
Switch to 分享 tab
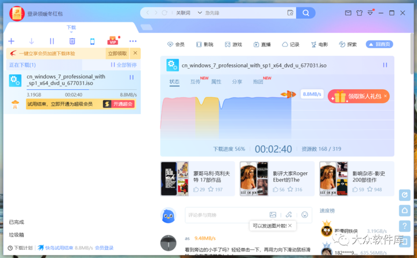(237, 82)
